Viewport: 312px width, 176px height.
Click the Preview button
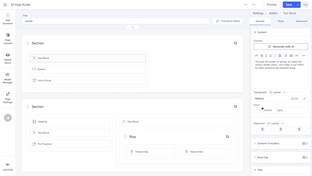(x=272, y=5)
